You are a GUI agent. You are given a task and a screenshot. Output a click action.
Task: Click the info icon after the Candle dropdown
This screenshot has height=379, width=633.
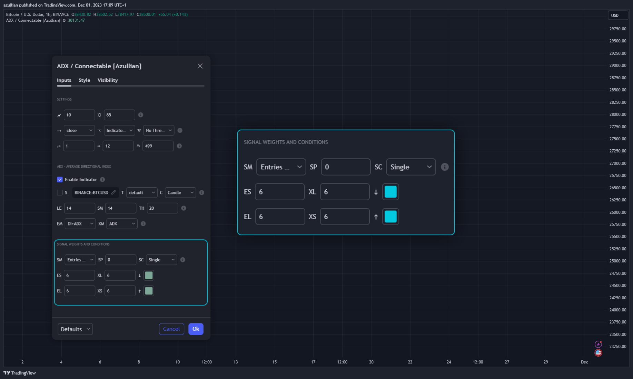click(x=202, y=192)
